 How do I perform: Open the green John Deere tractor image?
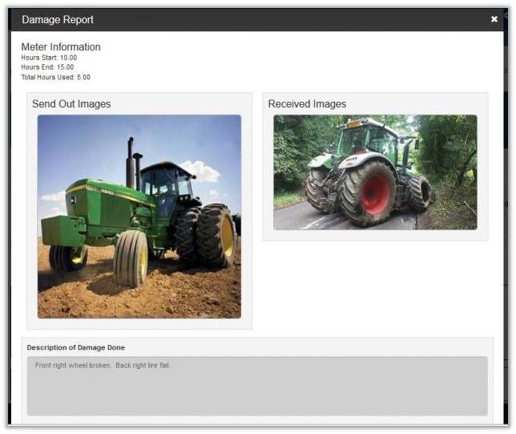139,217
